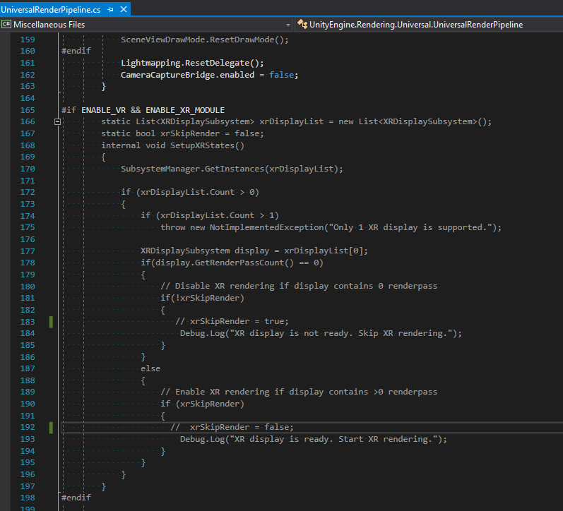Place the cursor on "#if ENABLE_VR && ENABLE_XR_MODULE"
Viewport: 563px width, 511px height.
coord(143,110)
